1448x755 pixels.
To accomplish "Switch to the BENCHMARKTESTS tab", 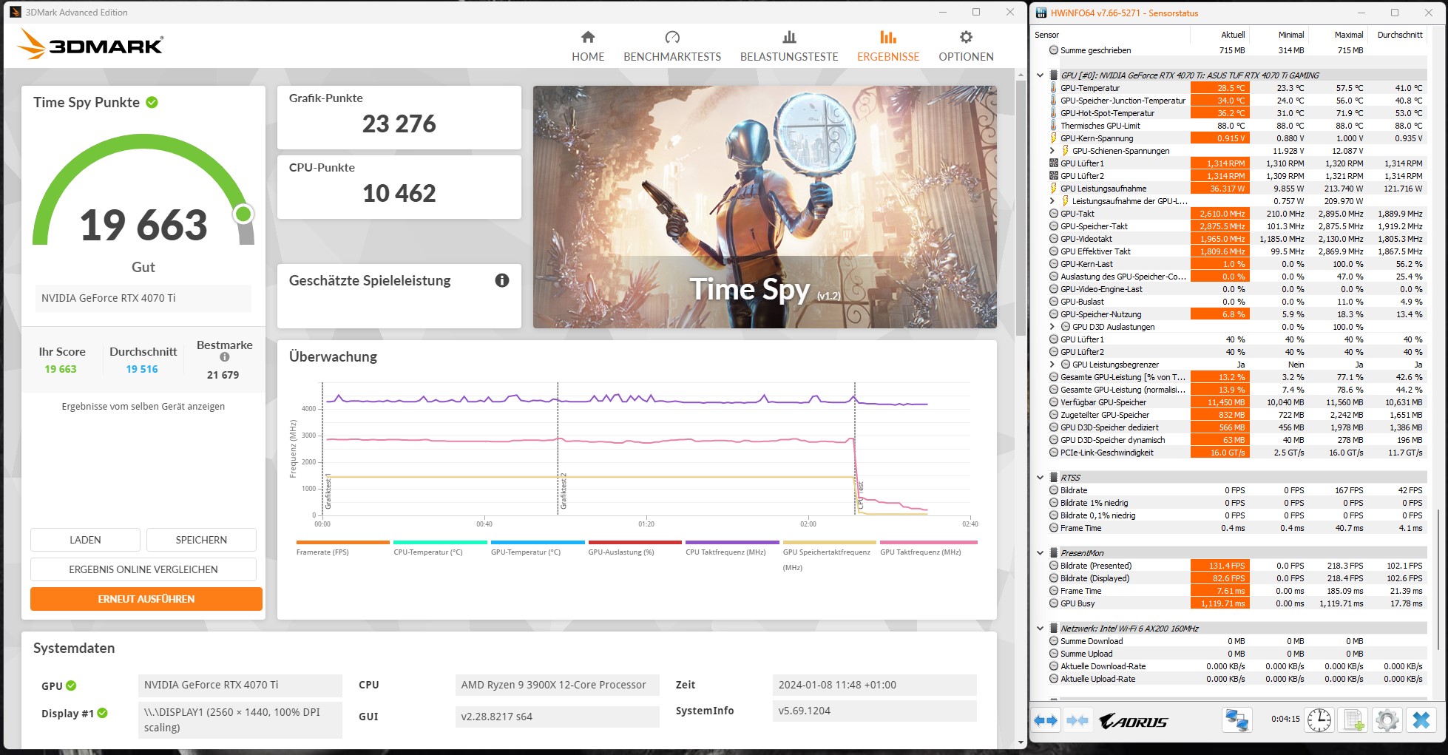I will (x=672, y=47).
